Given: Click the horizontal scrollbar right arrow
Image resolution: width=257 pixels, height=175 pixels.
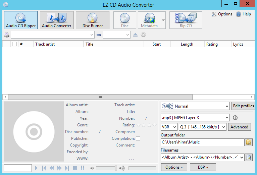Looking at the screenshot, I should coord(252,97).
